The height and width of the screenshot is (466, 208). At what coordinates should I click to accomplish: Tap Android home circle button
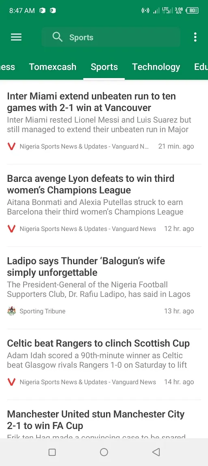[x=104, y=452]
